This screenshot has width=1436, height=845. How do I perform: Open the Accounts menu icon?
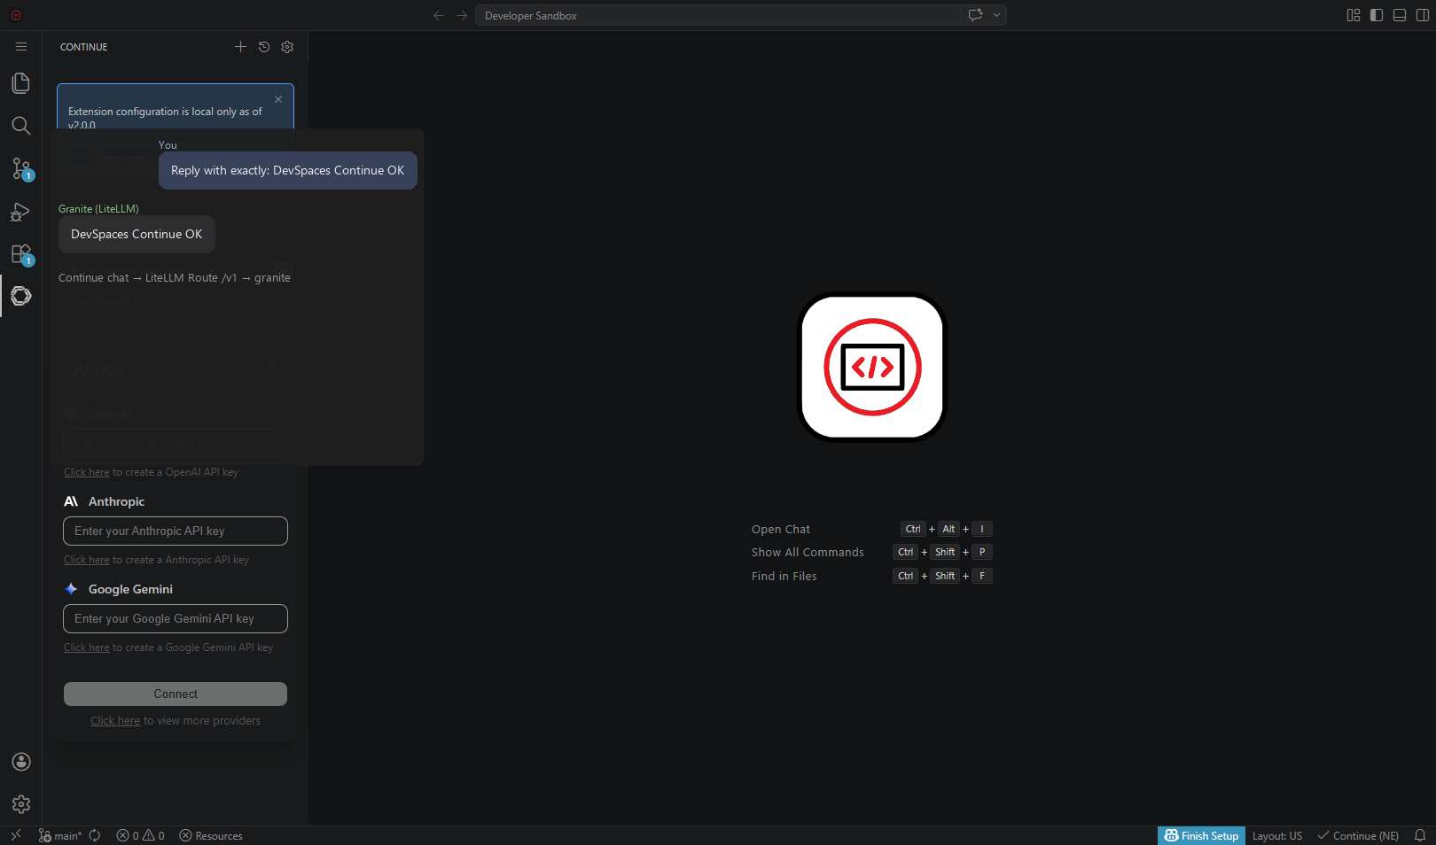(x=21, y=762)
